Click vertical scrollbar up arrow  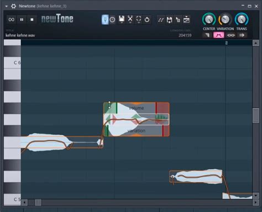[255, 43]
